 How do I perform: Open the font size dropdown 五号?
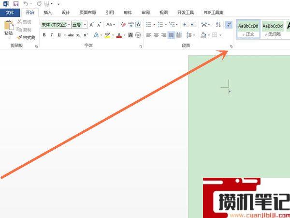point(85,25)
